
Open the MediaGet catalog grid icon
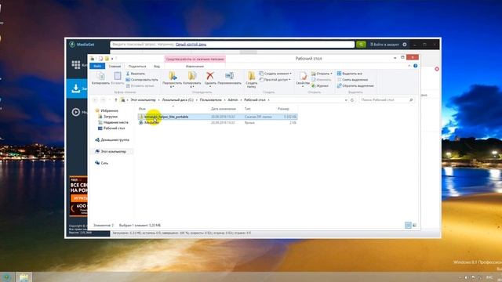[x=76, y=64]
